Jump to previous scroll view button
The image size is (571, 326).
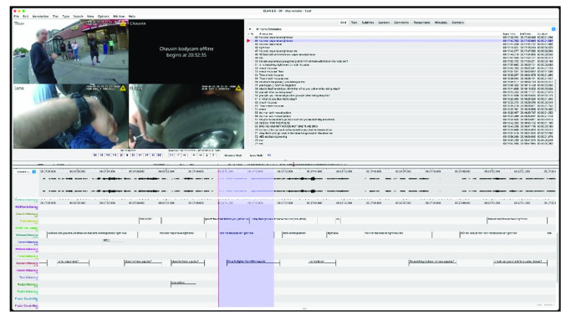[x=102, y=155]
